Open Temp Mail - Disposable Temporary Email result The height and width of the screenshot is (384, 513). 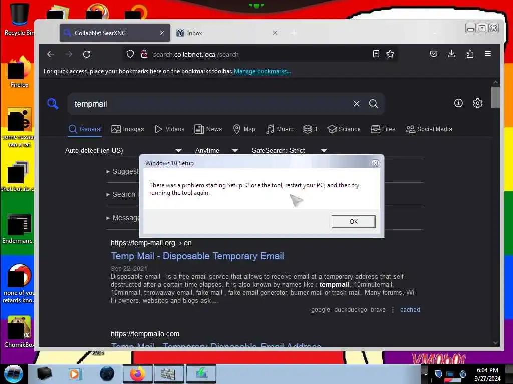197,256
